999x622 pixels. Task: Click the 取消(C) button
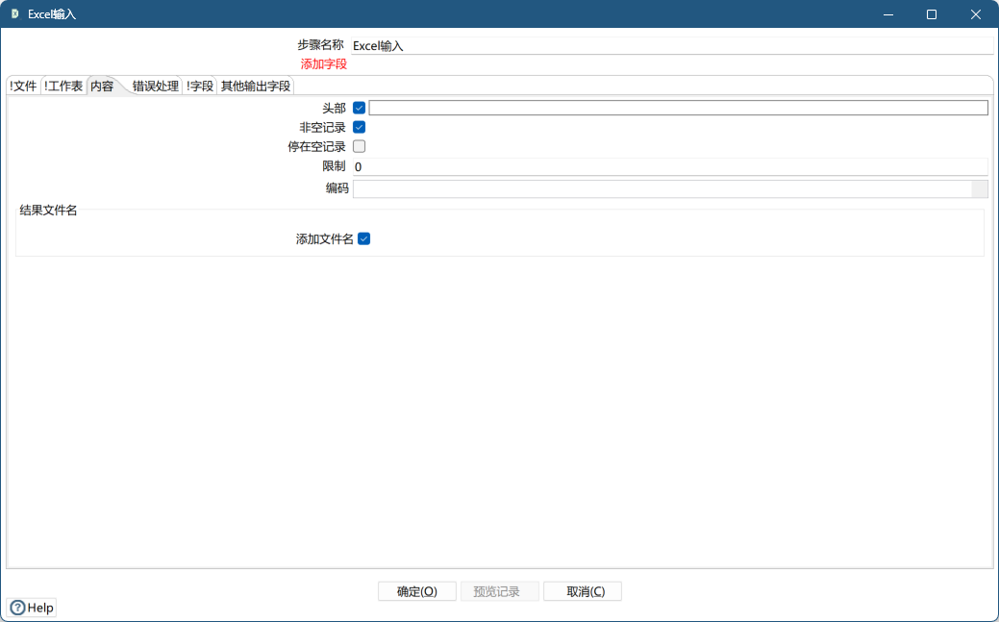[x=582, y=590]
